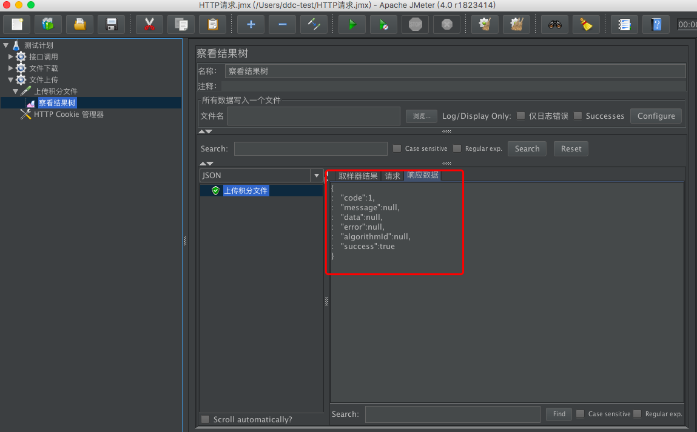Click the 名称 input field
The height and width of the screenshot is (432, 697).
455,71
